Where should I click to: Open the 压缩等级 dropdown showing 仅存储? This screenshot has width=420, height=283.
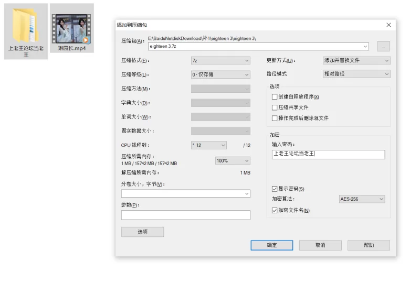(220, 74)
